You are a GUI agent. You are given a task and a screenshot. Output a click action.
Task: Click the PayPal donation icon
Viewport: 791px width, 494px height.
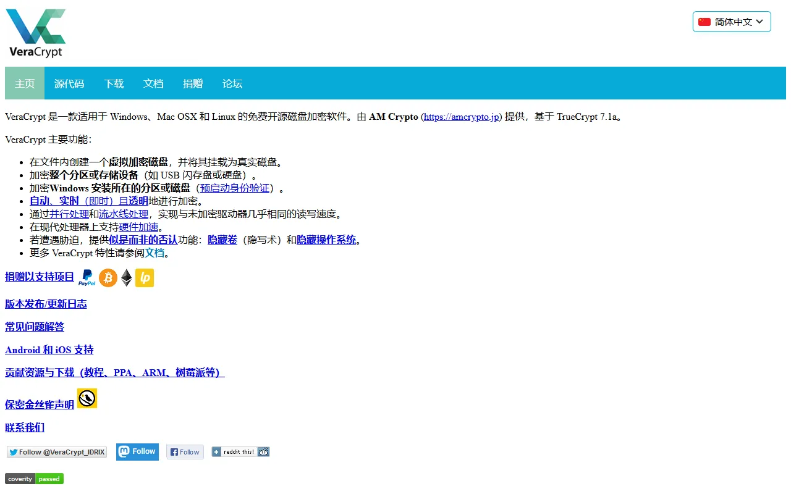[87, 278]
